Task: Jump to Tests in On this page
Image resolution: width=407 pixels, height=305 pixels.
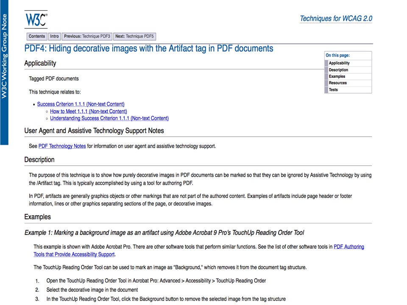Action: pos(333,90)
